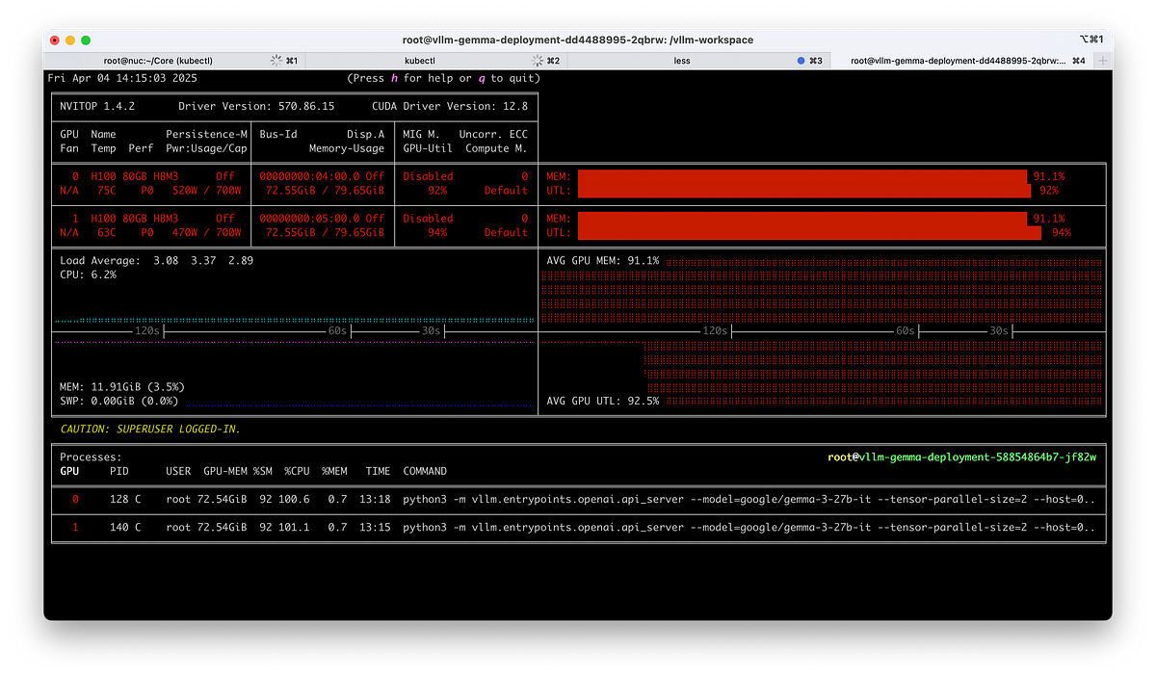The image size is (1156, 678).
Task: Open the less tab
Action: pos(681,61)
